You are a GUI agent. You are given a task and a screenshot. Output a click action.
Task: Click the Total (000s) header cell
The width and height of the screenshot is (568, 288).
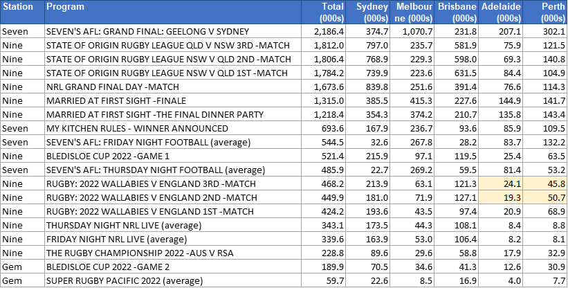click(324, 12)
